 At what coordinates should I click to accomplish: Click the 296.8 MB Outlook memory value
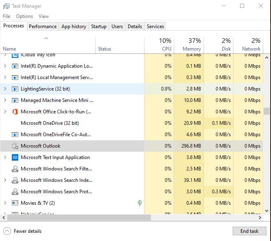pos(191,146)
